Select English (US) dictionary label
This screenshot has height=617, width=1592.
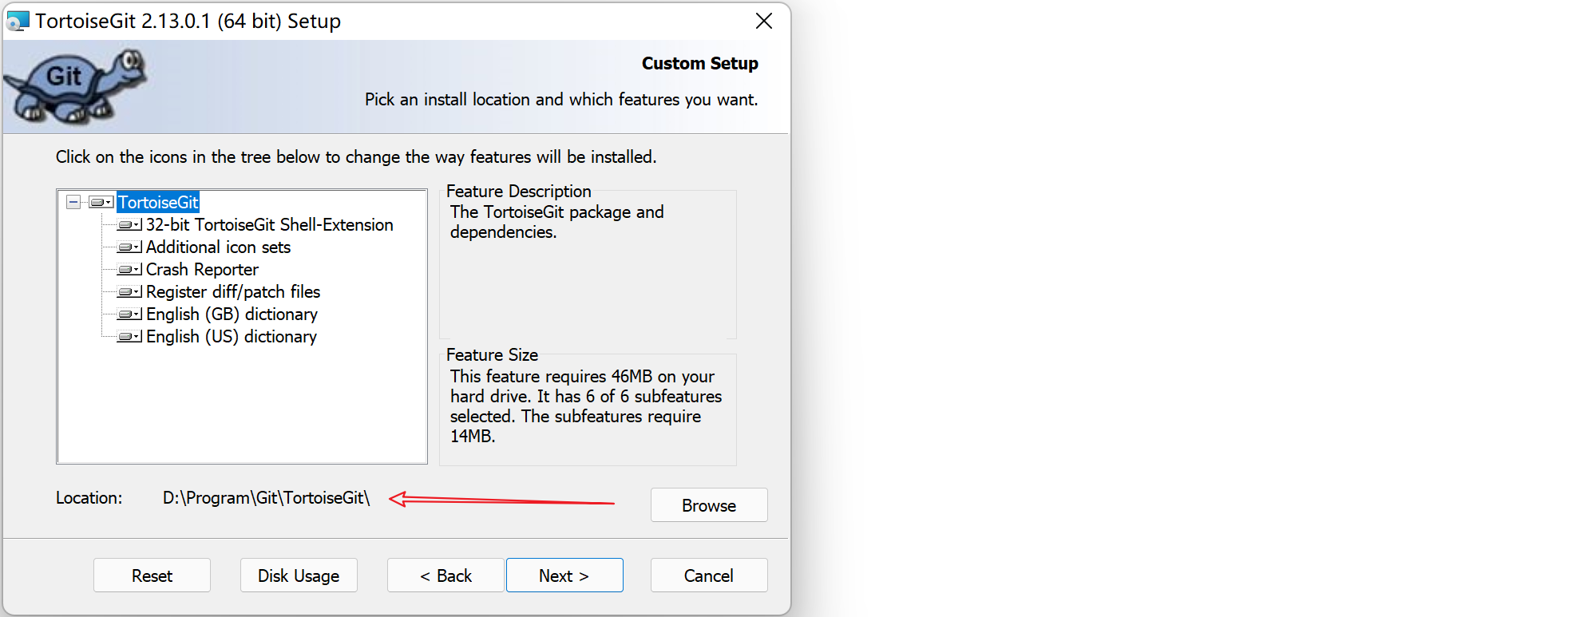point(232,337)
